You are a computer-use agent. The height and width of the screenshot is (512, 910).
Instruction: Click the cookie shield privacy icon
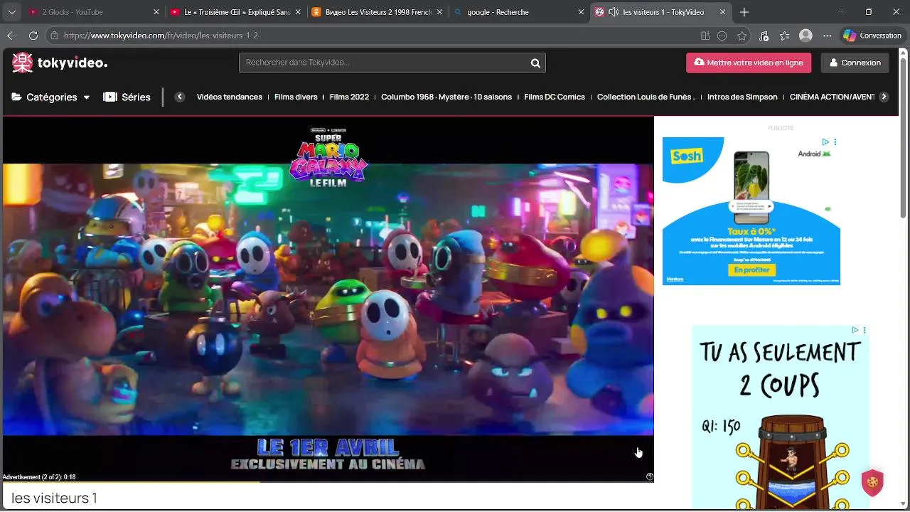coord(872,483)
